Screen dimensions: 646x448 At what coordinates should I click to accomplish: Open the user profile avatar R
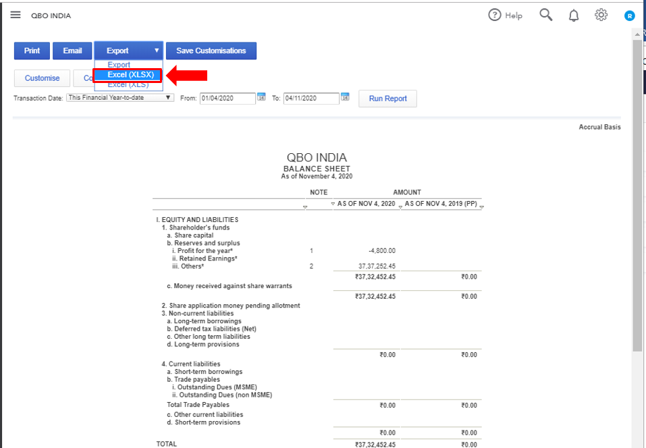629,16
